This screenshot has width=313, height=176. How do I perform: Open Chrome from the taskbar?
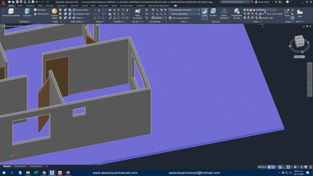(x=44, y=173)
